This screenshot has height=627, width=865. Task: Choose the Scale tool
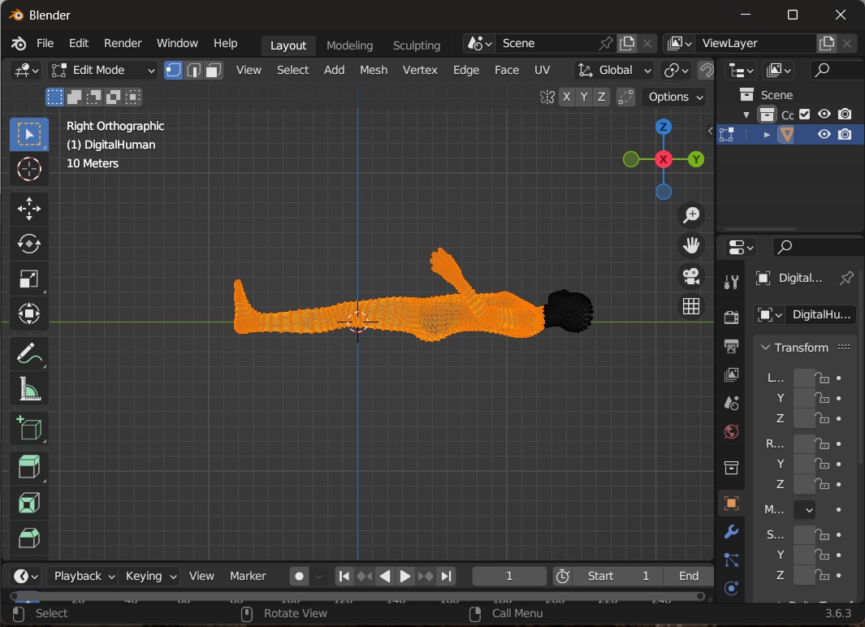click(x=29, y=279)
